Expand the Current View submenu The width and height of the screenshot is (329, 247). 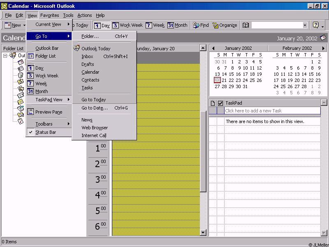[48, 24]
